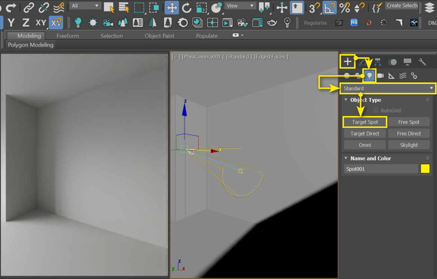Enable the AutoGrid checkbox
Image resolution: width=437 pixels, height=279 pixels.
coord(375,110)
